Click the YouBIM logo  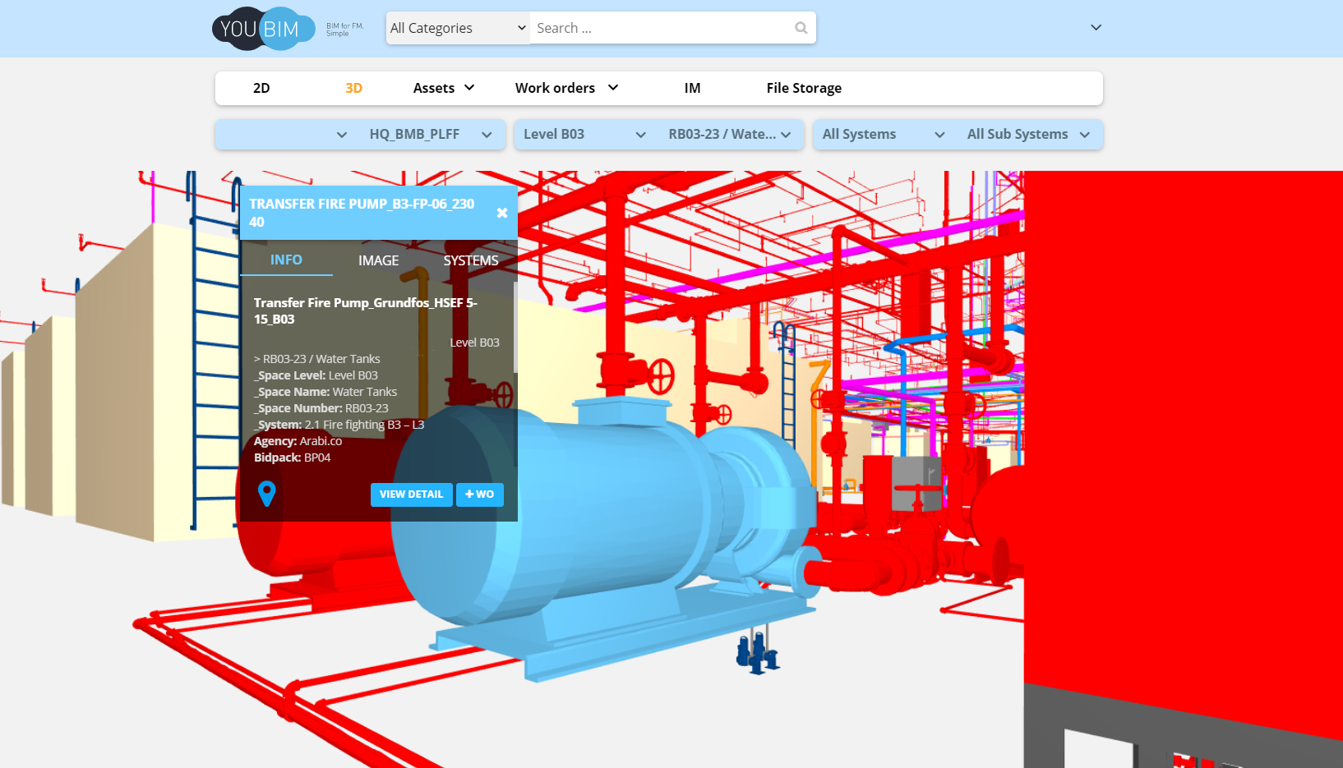coord(263,29)
